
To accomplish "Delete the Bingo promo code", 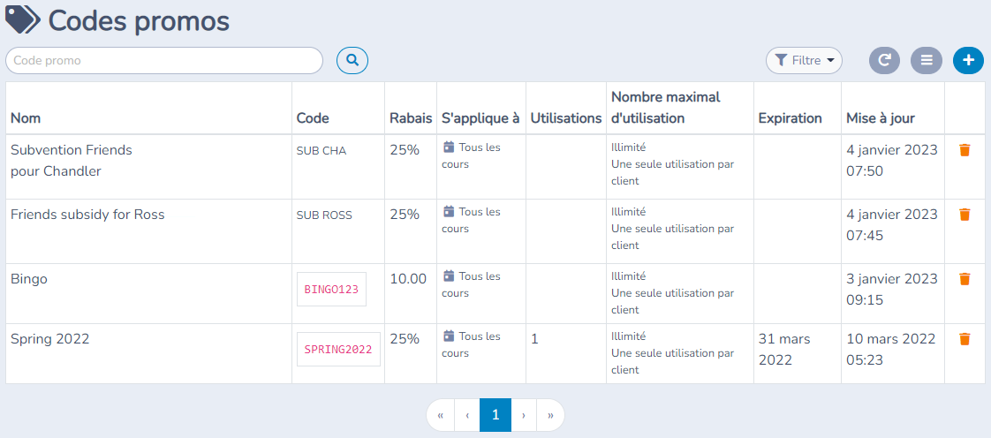I will pyautogui.click(x=965, y=279).
